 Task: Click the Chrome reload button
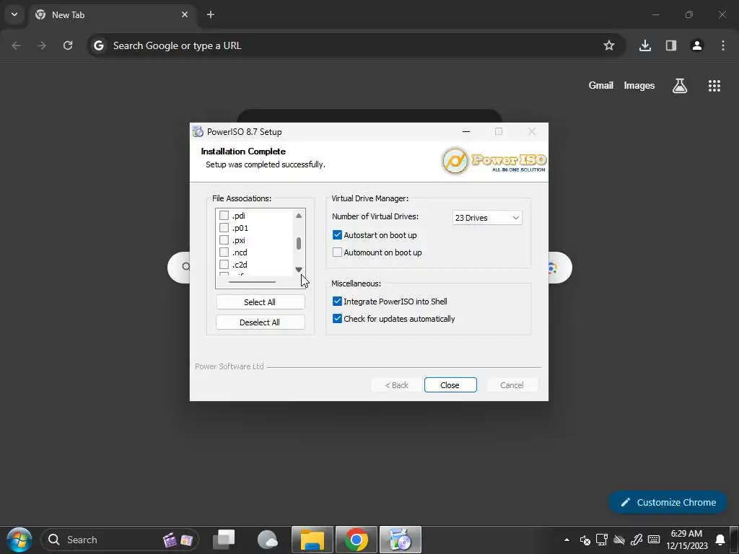pos(68,45)
